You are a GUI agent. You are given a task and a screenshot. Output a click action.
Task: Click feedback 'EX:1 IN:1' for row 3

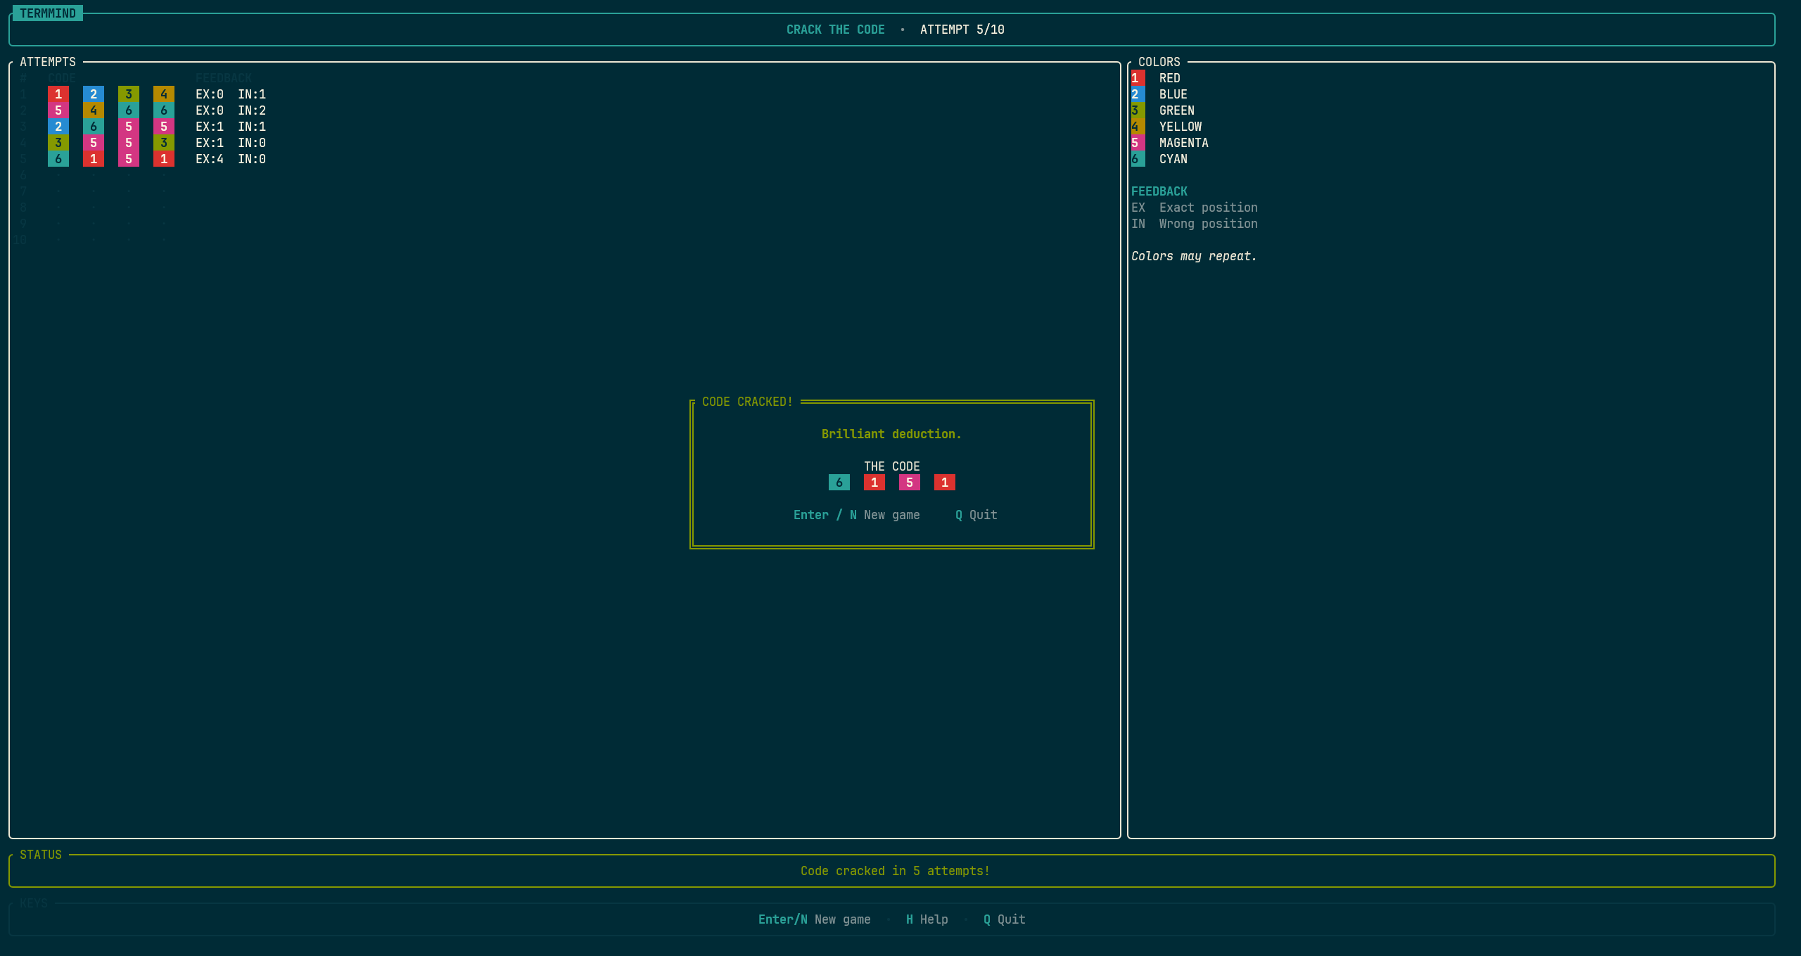pos(231,127)
